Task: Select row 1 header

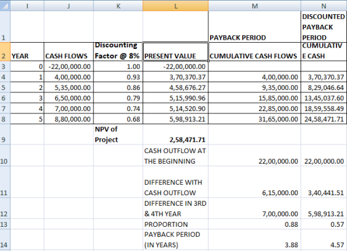Action: [x=5, y=27]
